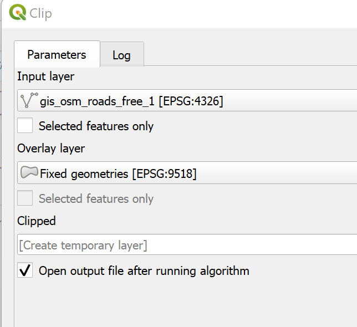Screen dimensions: 357x327
Task: Click the "Clipped" heading label
Action: (x=37, y=221)
